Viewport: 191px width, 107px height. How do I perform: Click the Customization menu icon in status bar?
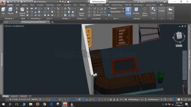pyautogui.click(x=189, y=100)
